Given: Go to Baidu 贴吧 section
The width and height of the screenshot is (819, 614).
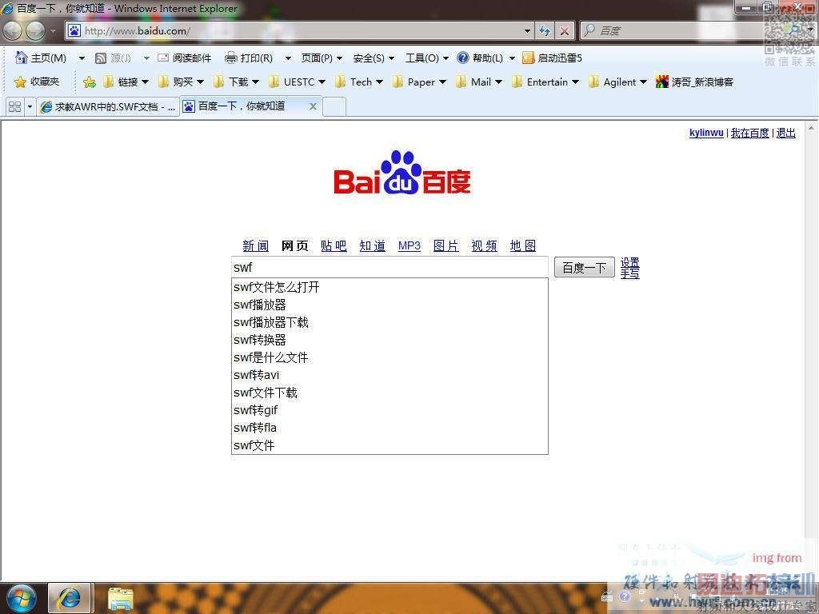Looking at the screenshot, I should point(334,245).
